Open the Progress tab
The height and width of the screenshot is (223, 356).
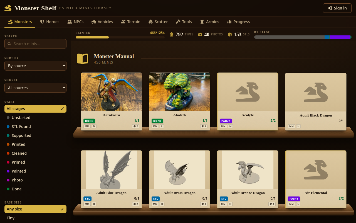click(x=239, y=22)
